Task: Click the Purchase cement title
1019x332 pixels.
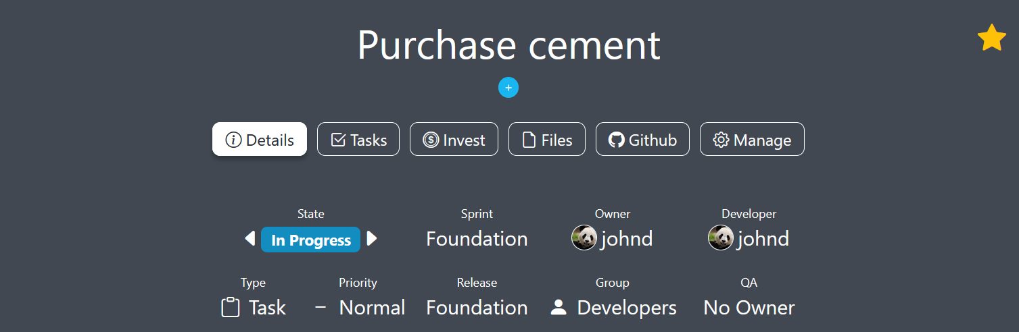Action: point(508,45)
